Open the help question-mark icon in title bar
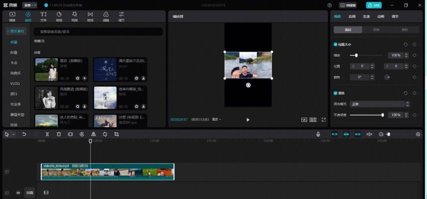The width and height of the screenshot is (427, 199). coord(329,5)
